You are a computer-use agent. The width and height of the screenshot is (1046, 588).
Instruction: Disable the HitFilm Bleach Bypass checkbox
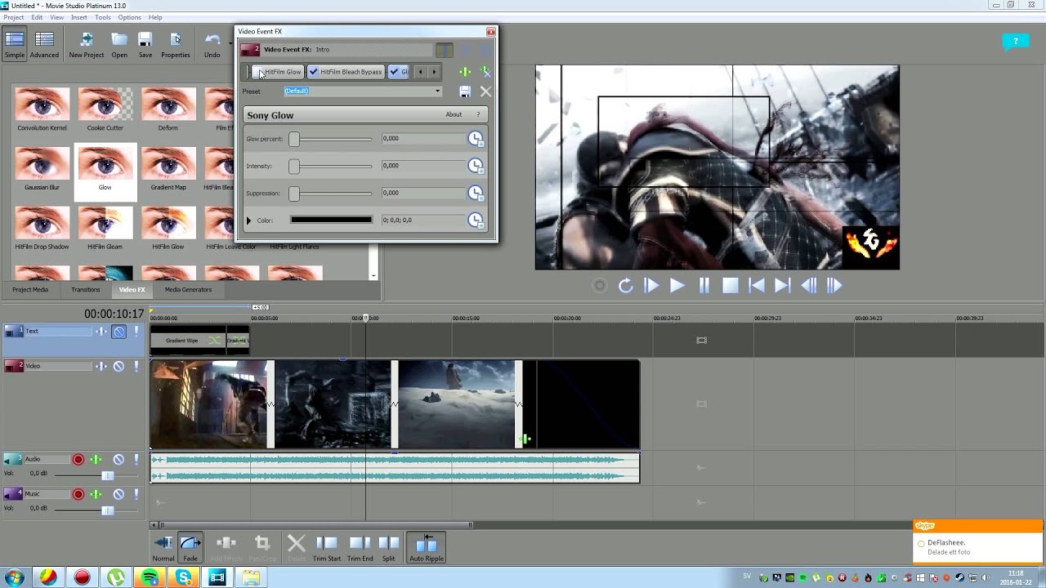click(x=314, y=72)
